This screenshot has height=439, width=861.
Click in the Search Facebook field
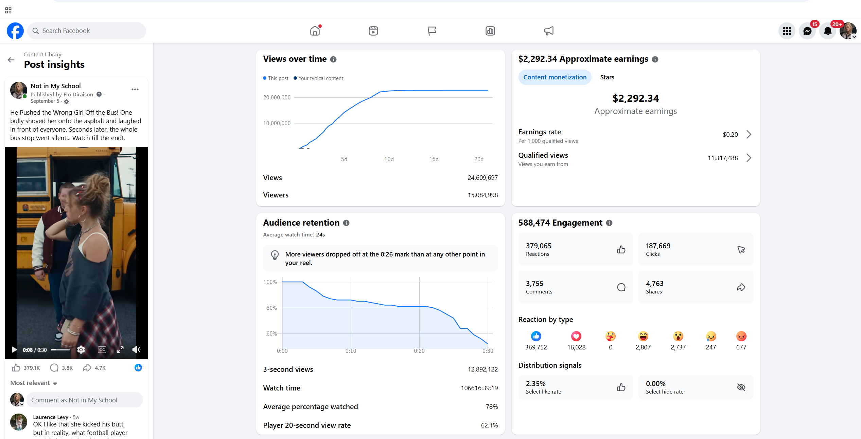point(87,31)
